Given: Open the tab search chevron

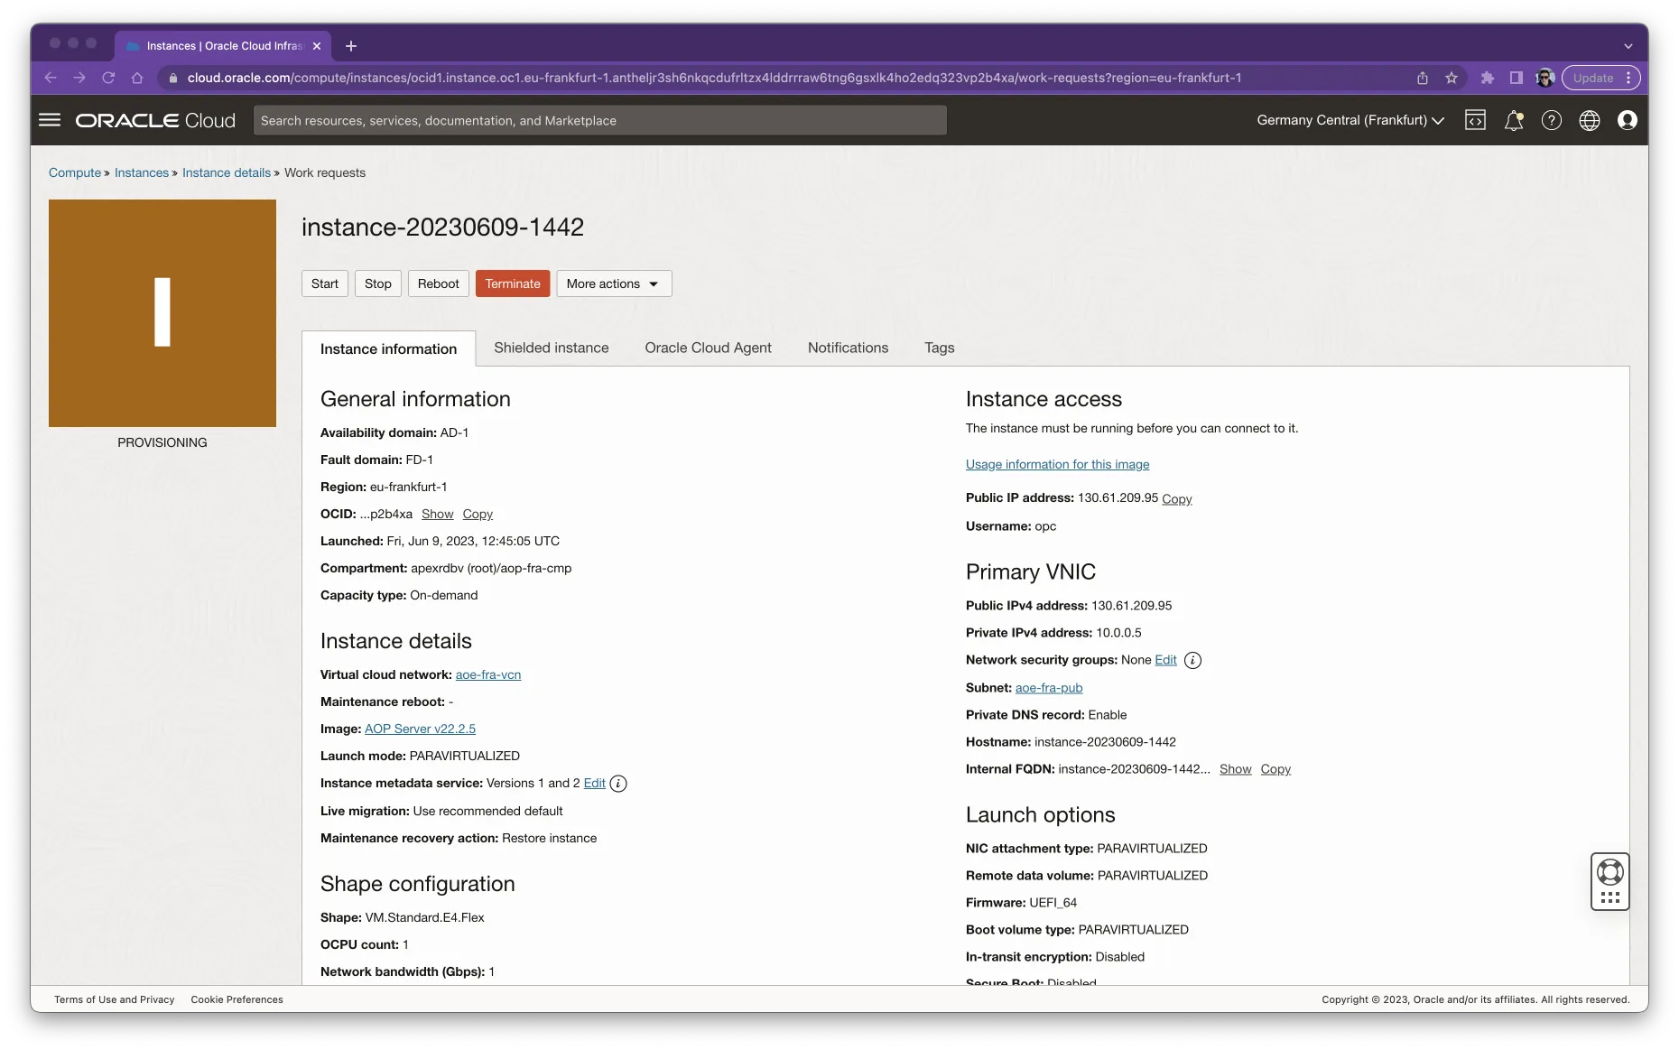Looking at the screenshot, I should [1628, 46].
